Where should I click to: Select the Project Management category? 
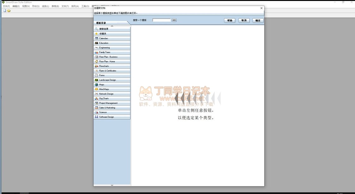pos(112,103)
